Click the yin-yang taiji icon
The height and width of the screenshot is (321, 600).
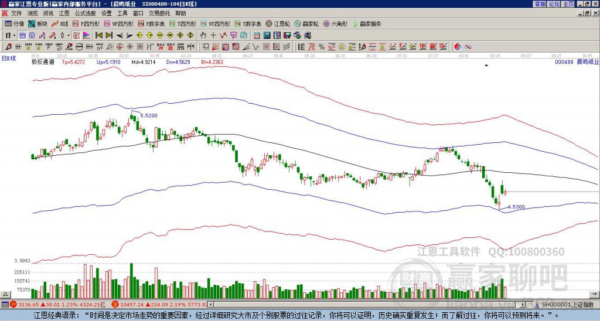click(x=458, y=47)
